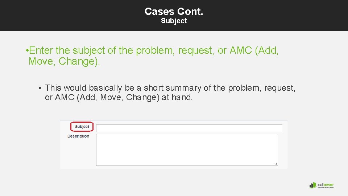This screenshot has height=196, width=348.
Task: Click the calltower wordmark text
Action: tap(325, 184)
